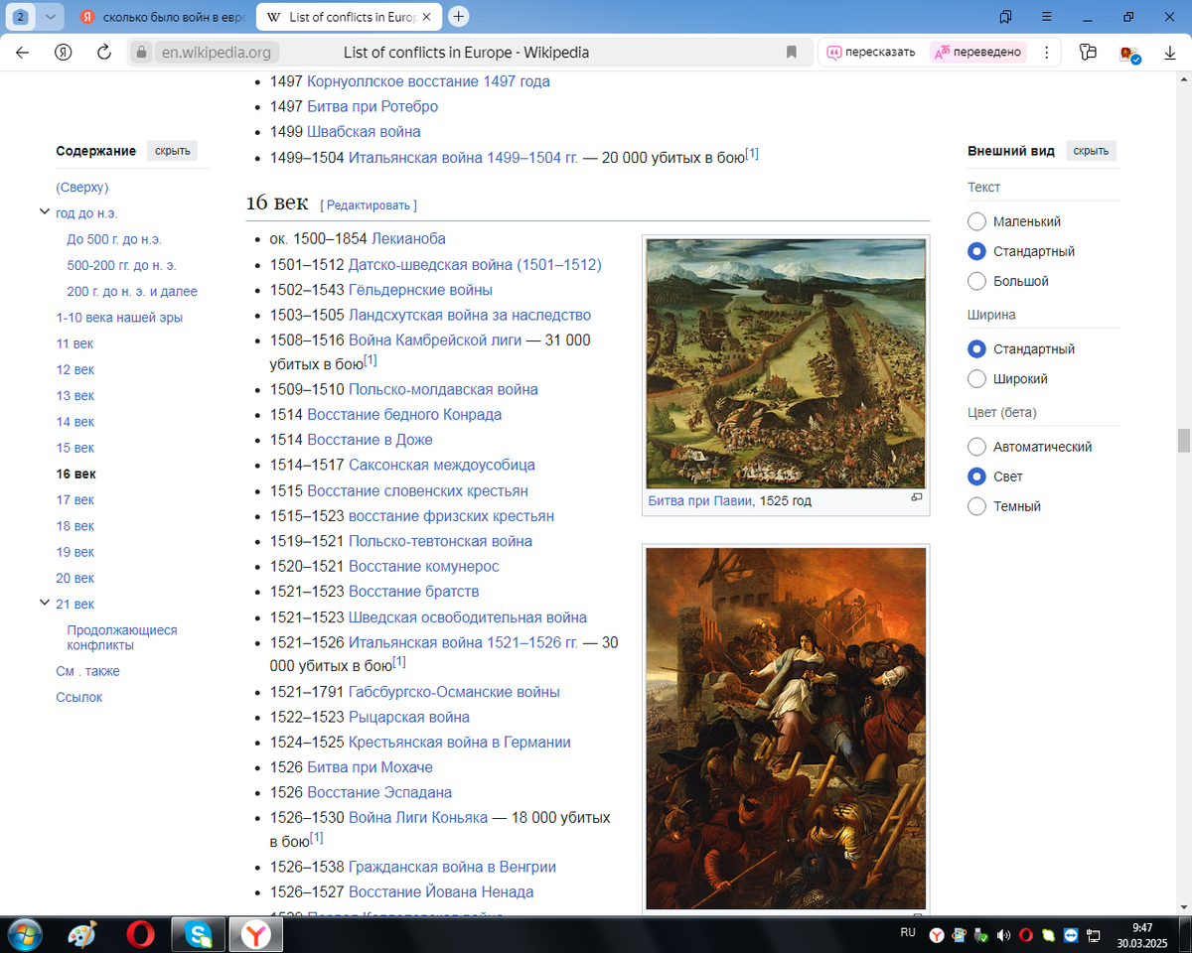Open the translator options three-dot menu
The image size is (1192, 953).
tap(1046, 53)
